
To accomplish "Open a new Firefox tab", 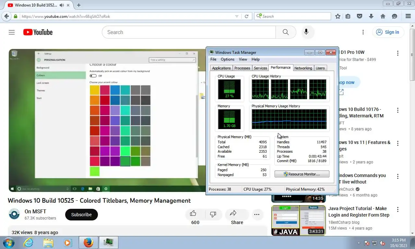I will coord(79,5).
